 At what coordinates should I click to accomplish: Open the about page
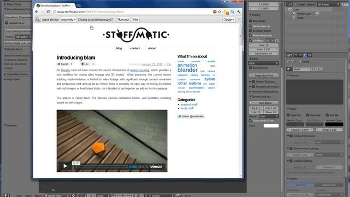coord(152,48)
